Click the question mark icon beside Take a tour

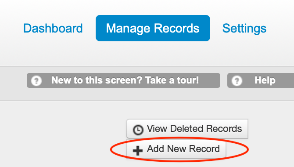click(36, 81)
